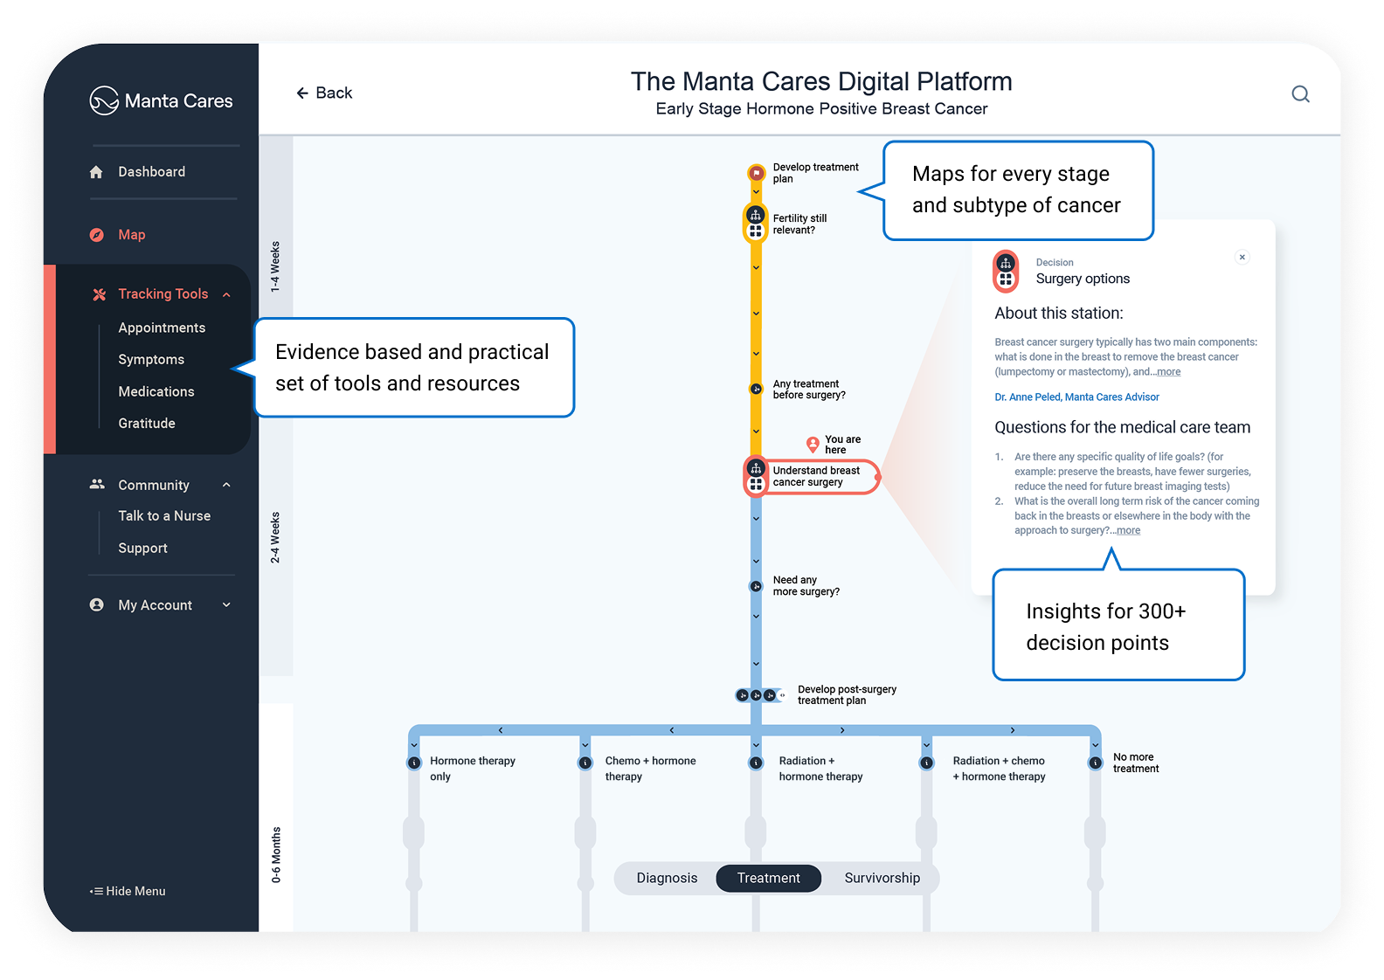Open Appointments in Tracking Tools

(162, 328)
